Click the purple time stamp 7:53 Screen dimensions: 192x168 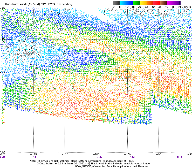click(132, 157)
